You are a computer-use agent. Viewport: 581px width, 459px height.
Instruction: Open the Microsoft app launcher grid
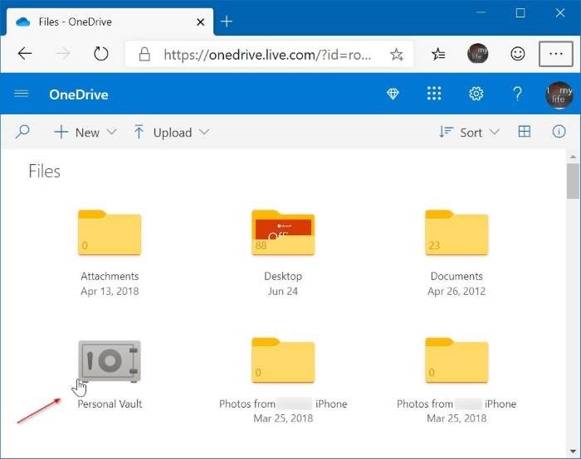(x=434, y=94)
